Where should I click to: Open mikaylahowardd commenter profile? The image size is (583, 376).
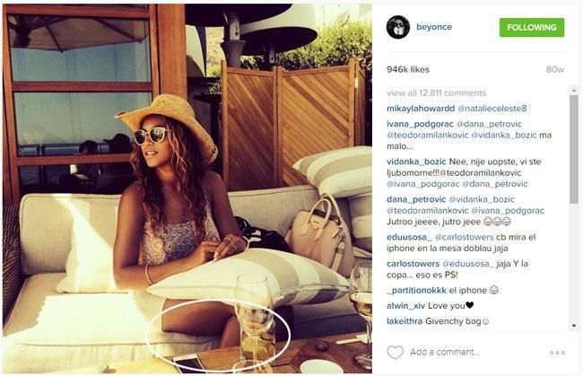pos(421,109)
